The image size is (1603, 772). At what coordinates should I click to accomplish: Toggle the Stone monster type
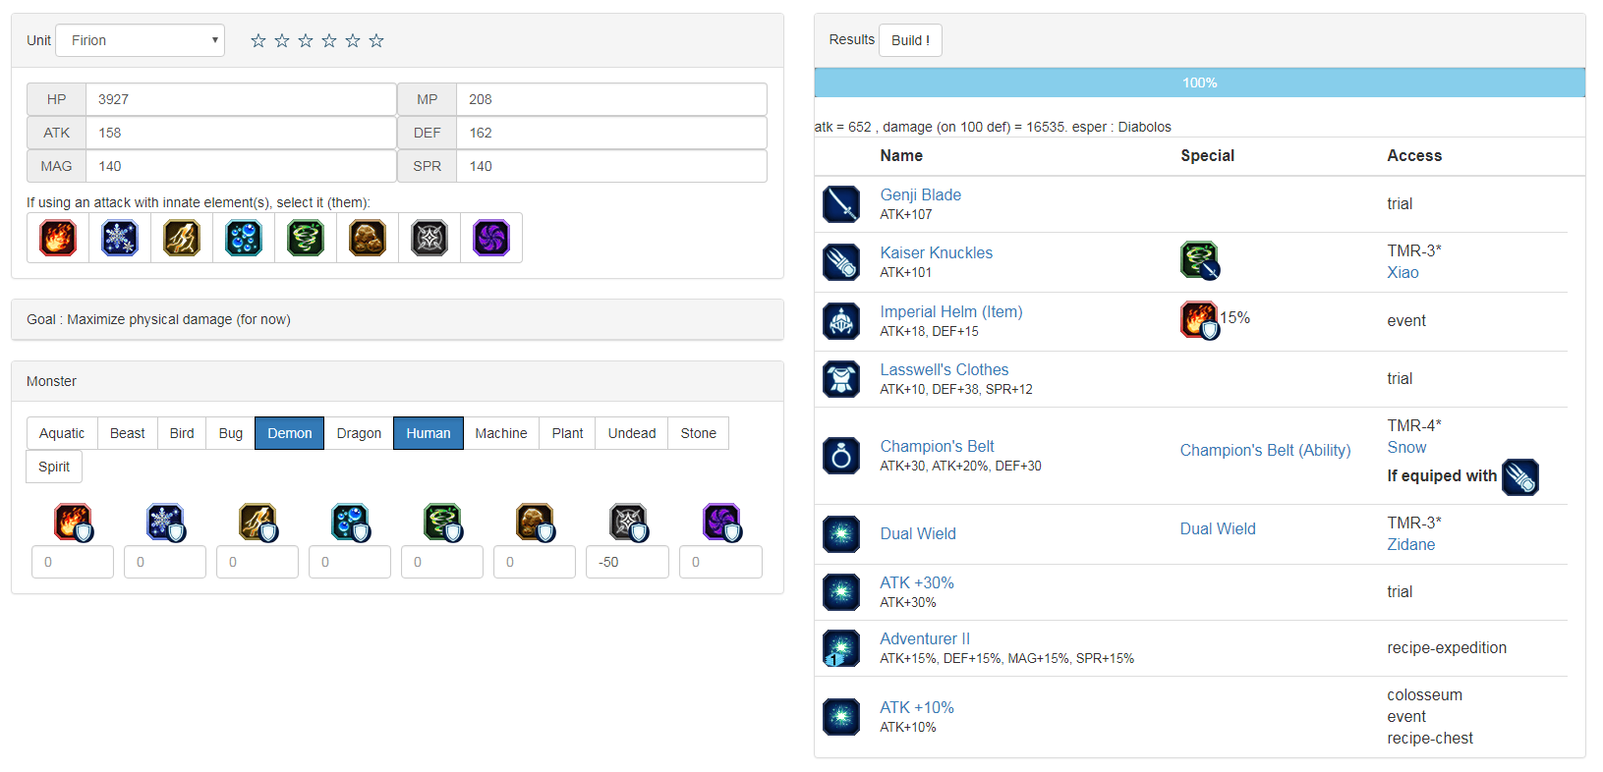tap(699, 433)
